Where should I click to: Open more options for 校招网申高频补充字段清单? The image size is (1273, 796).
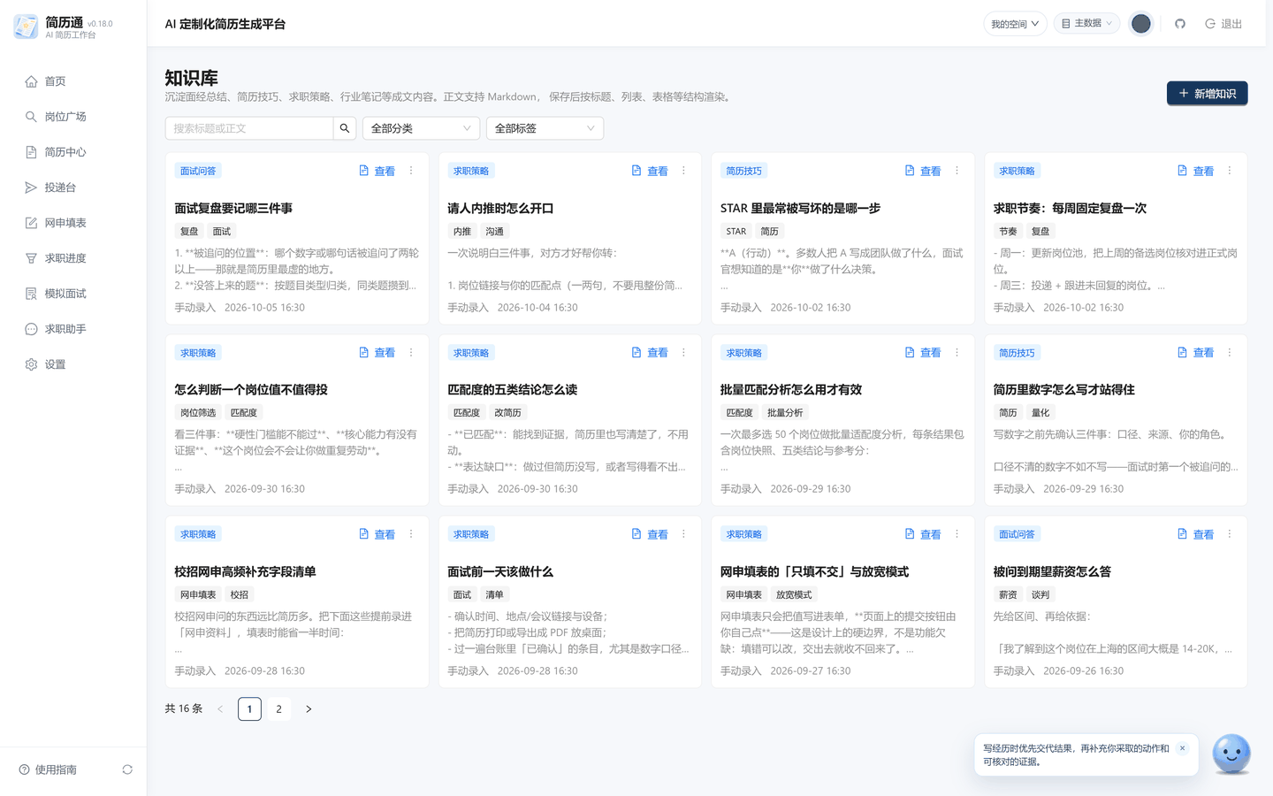[411, 534]
